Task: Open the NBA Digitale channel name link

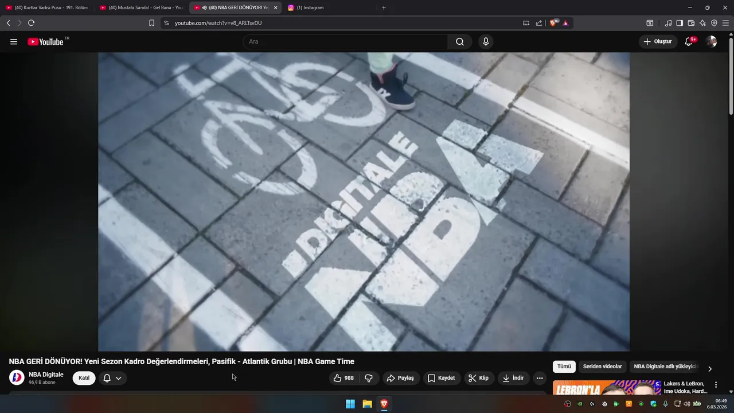Action: coord(46,375)
